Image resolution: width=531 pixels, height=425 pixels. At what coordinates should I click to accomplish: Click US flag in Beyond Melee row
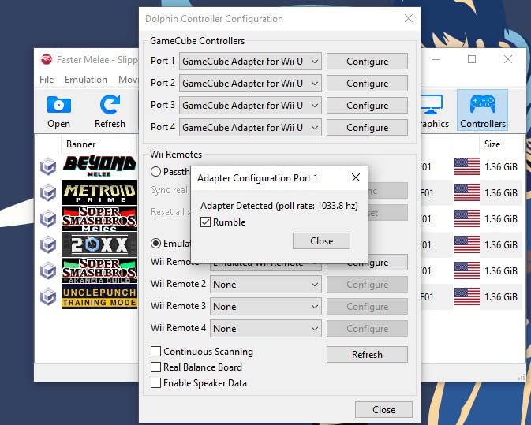click(466, 166)
